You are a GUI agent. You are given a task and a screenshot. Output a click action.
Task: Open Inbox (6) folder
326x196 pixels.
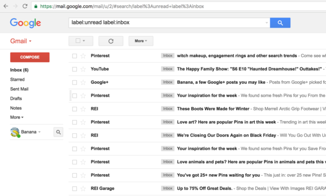[19, 70]
